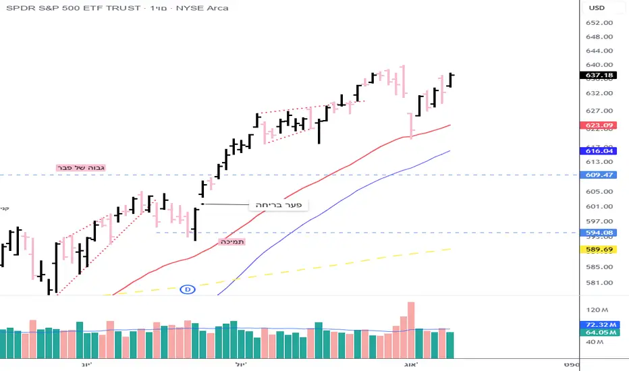Click the תמיכה support label
The height and width of the screenshot is (371, 629).
coord(233,241)
